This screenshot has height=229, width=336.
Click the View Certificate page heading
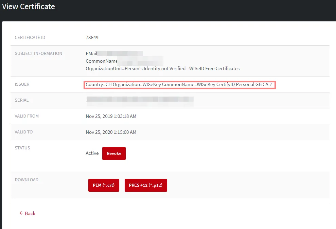click(29, 7)
